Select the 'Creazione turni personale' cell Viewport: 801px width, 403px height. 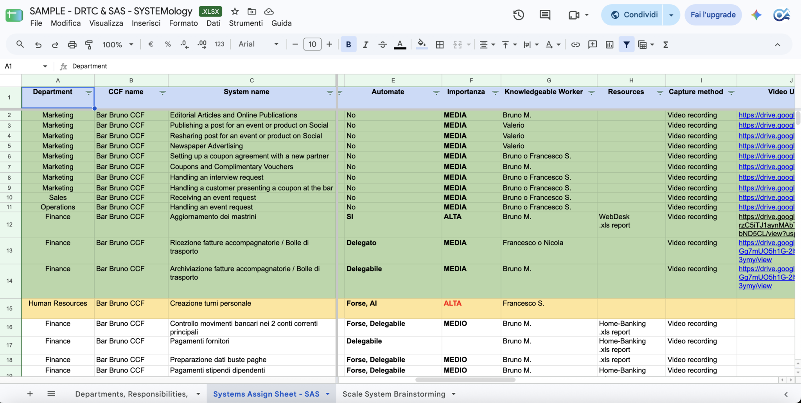click(252, 309)
